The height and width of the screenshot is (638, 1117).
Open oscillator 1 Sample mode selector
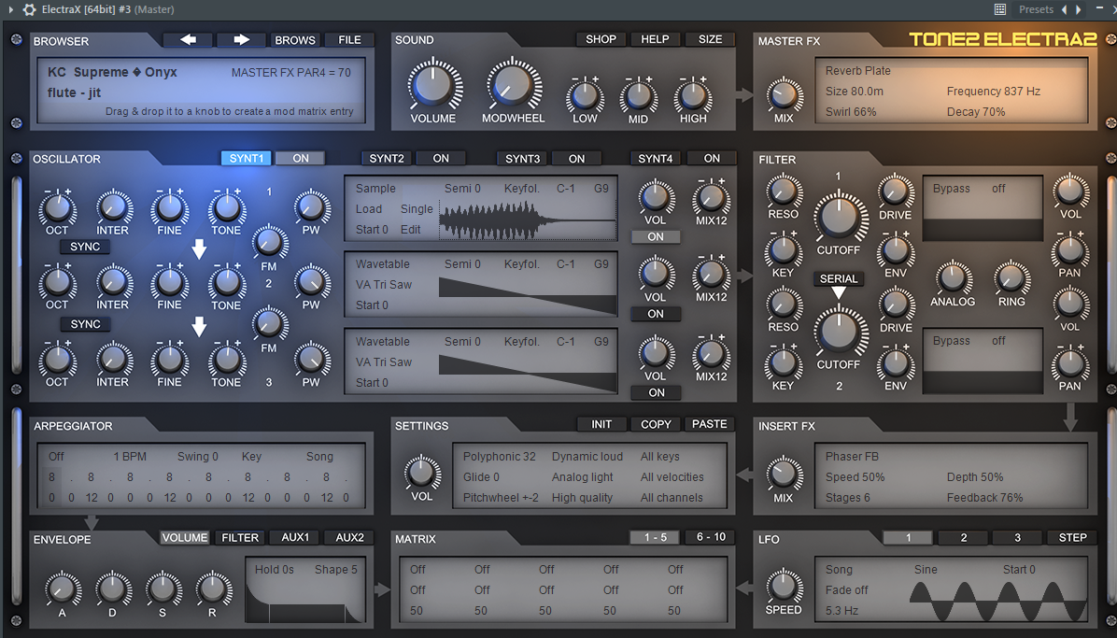[375, 188]
